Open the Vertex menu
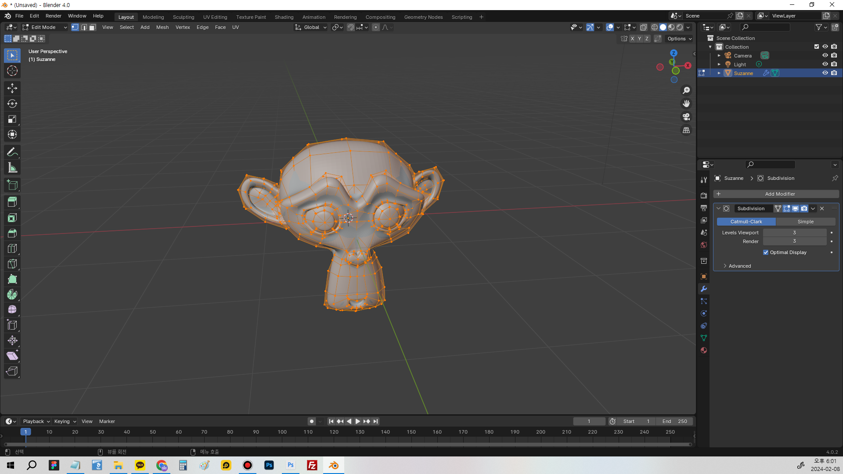The width and height of the screenshot is (843, 474). [183, 27]
